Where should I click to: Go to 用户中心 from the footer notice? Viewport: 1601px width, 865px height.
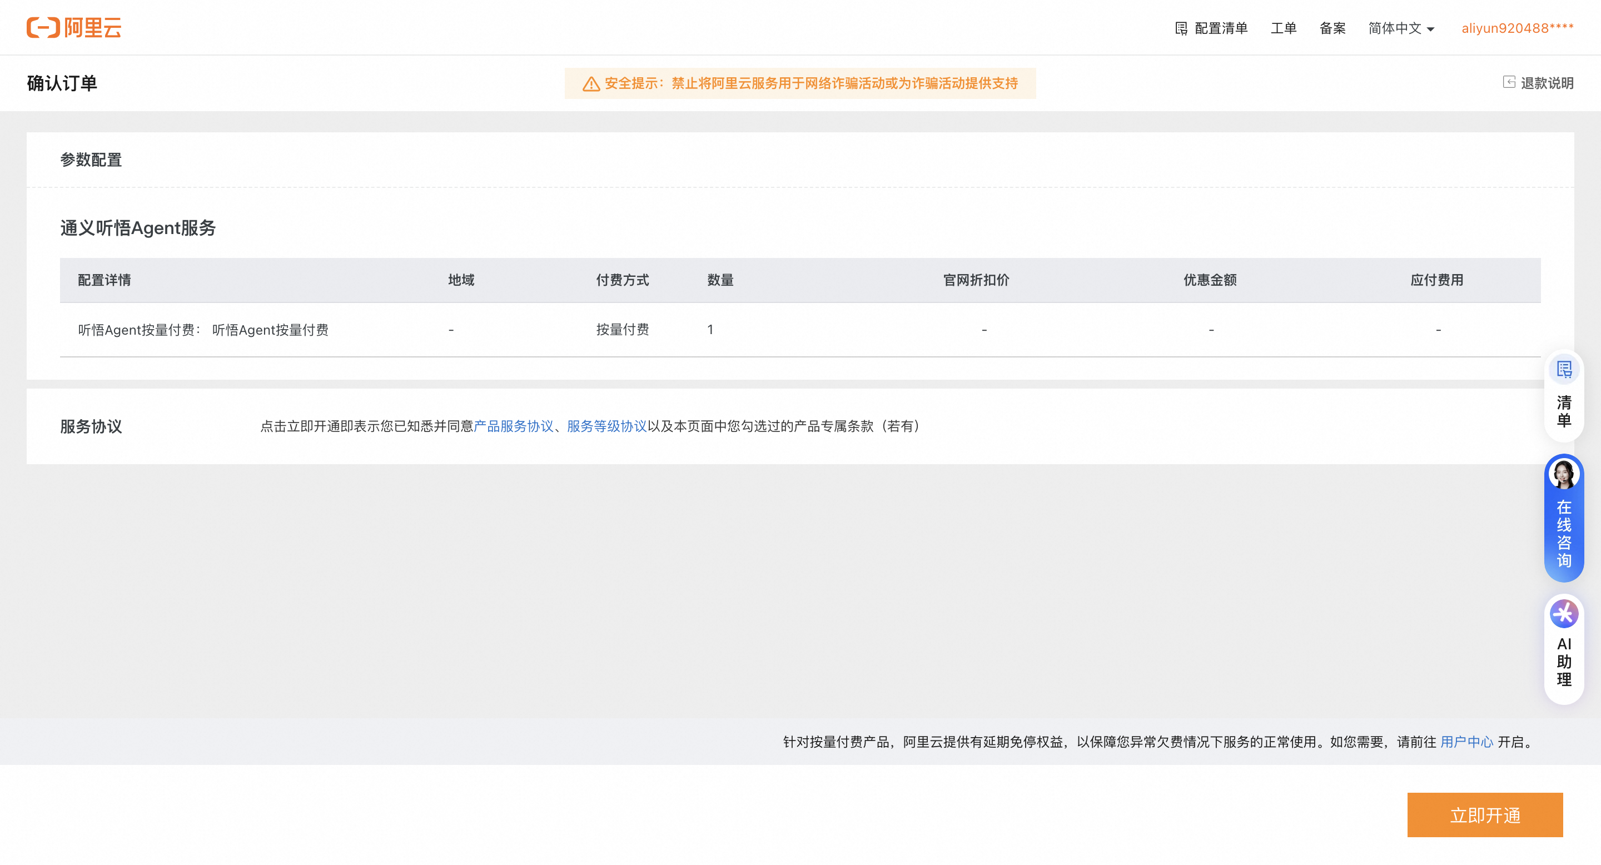pos(1468,742)
